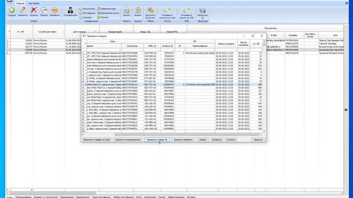Click Запись создана column header
Viewport: 353px width, 198px height.
coord(226,44)
